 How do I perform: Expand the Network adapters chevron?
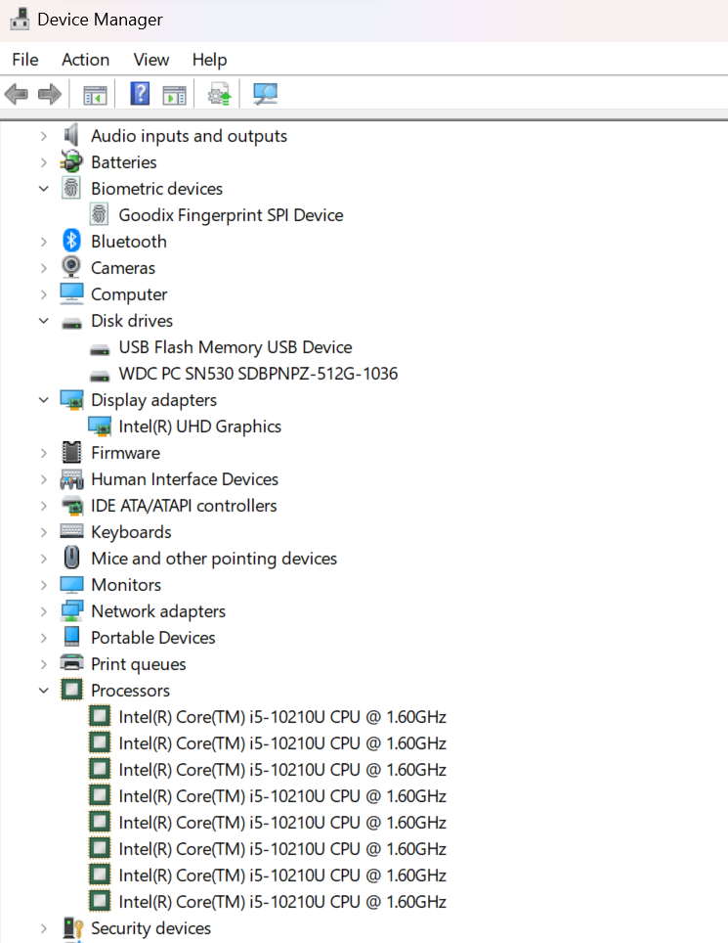click(x=43, y=611)
